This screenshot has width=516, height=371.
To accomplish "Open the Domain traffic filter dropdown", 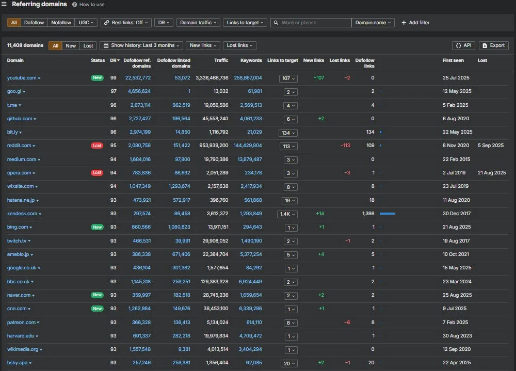I will point(198,22).
